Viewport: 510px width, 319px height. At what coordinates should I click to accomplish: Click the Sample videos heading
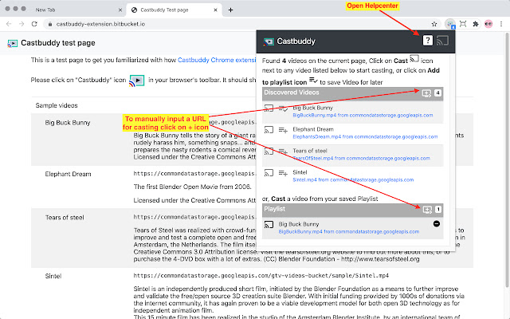(x=57, y=105)
